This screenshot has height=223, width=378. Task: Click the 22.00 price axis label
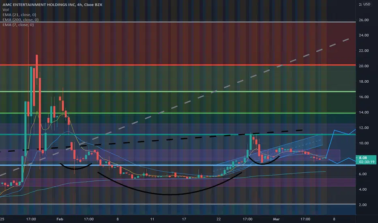[x=363, y=51]
